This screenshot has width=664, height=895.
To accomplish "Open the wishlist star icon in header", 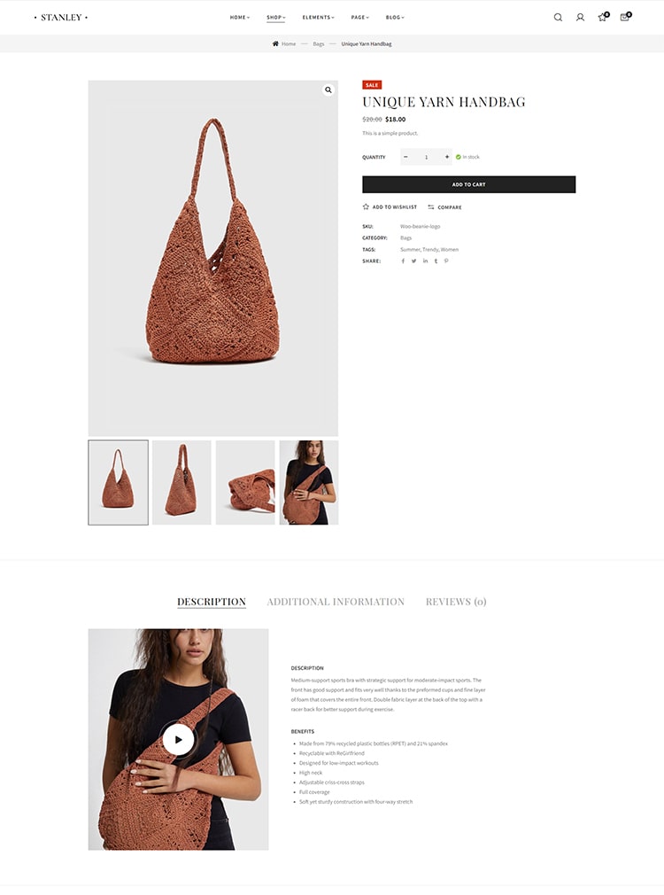I will coord(602,17).
